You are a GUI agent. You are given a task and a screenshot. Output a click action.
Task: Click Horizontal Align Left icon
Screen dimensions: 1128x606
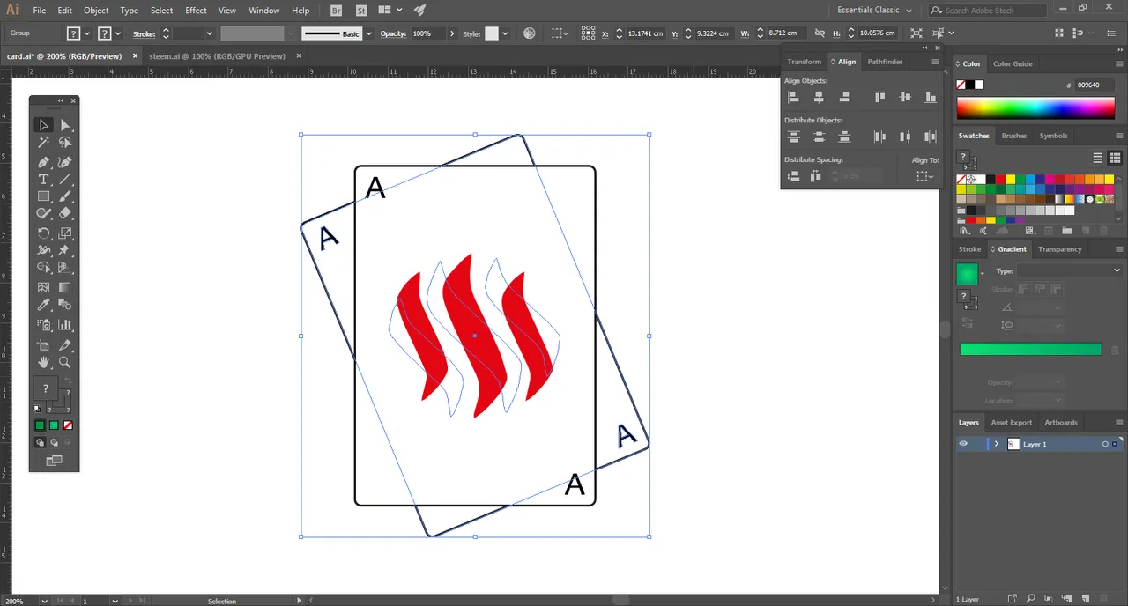[793, 98]
